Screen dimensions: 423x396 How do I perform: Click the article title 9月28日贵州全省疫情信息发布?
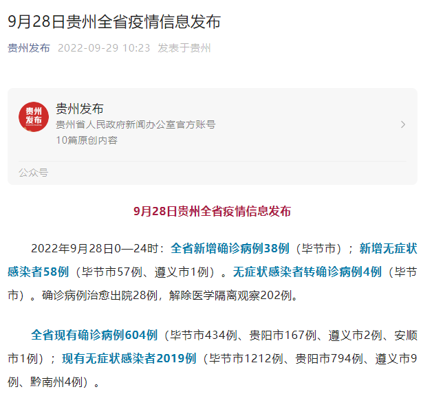tap(114, 21)
